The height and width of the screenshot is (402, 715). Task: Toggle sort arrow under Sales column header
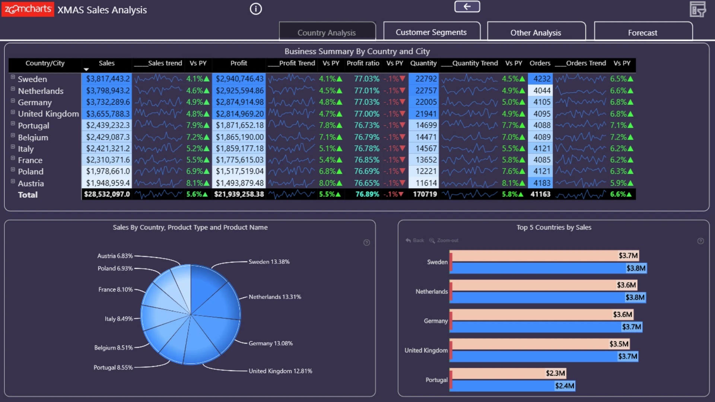[86, 70]
